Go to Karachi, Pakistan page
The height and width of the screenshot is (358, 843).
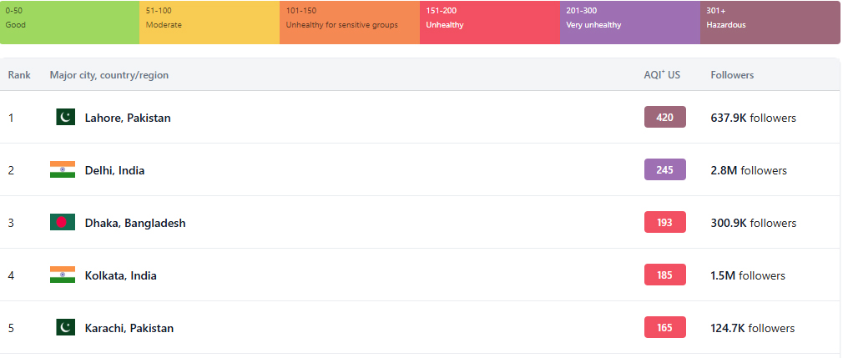tap(129, 328)
